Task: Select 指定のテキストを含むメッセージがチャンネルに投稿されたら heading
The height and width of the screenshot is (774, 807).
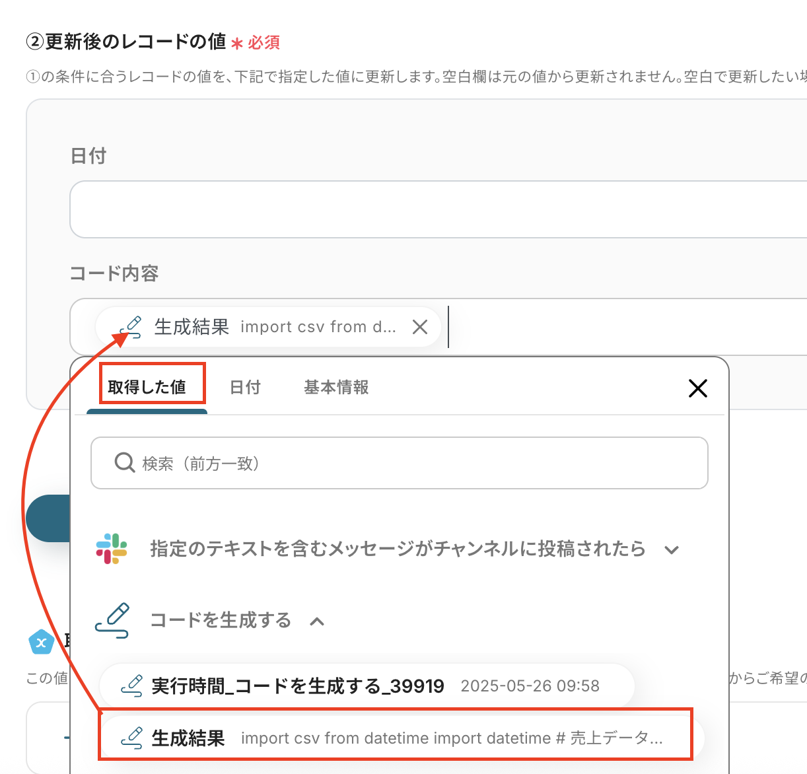Action: click(398, 549)
